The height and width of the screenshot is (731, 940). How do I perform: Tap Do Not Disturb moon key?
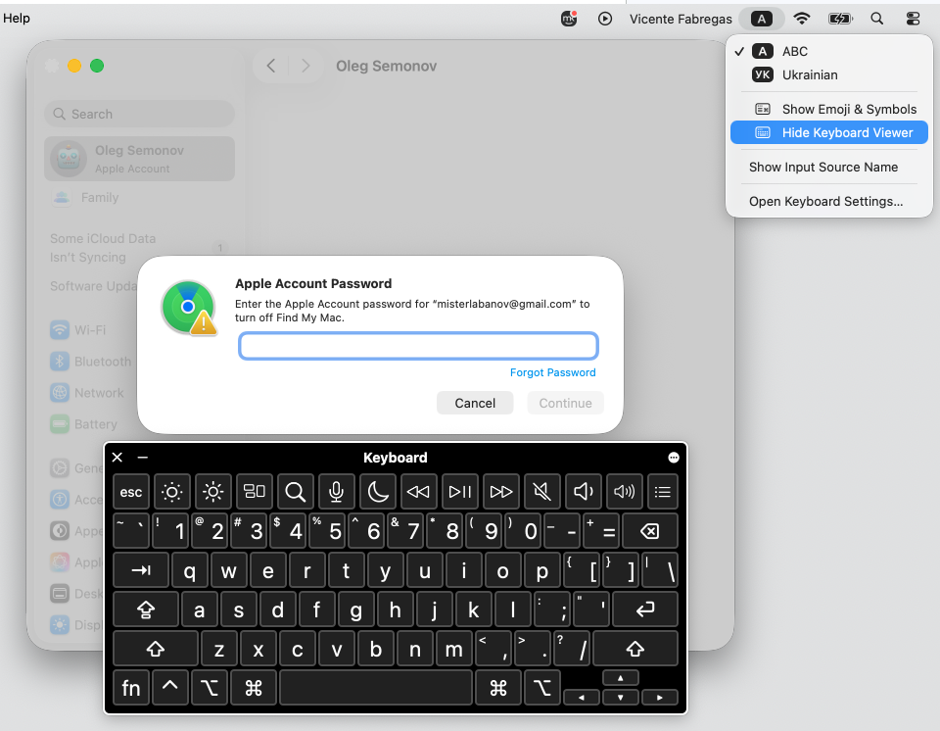[x=378, y=492]
